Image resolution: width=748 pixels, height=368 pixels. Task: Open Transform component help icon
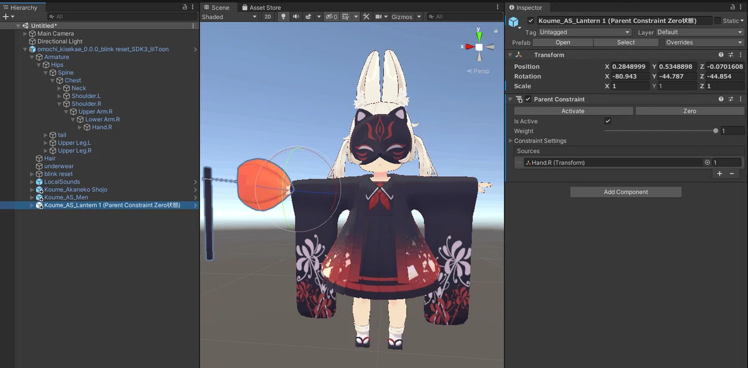721,55
